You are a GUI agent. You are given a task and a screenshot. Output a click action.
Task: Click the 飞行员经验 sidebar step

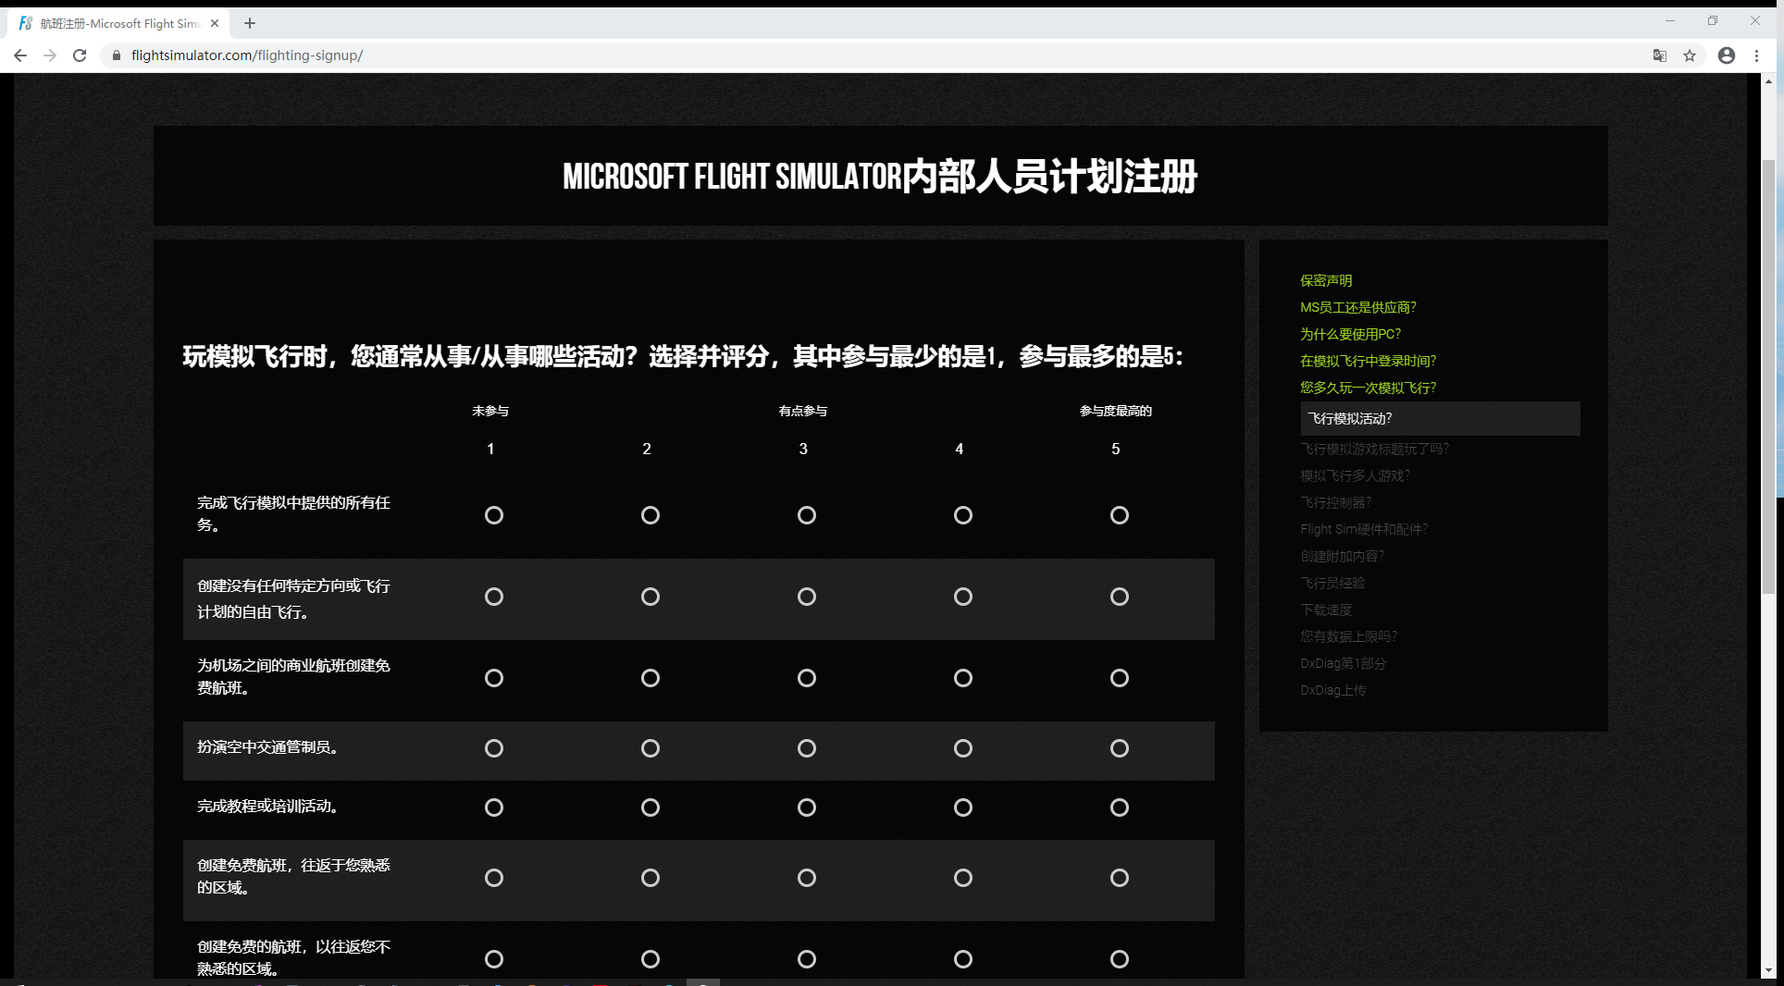coord(1332,583)
